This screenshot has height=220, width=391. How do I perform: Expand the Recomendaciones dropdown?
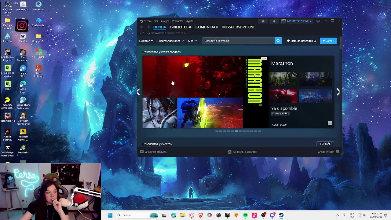pyautogui.click(x=170, y=41)
